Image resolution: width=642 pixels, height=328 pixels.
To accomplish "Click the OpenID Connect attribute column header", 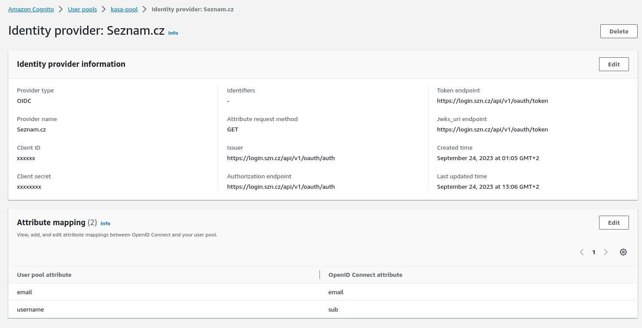I will click(x=365, y=275).
